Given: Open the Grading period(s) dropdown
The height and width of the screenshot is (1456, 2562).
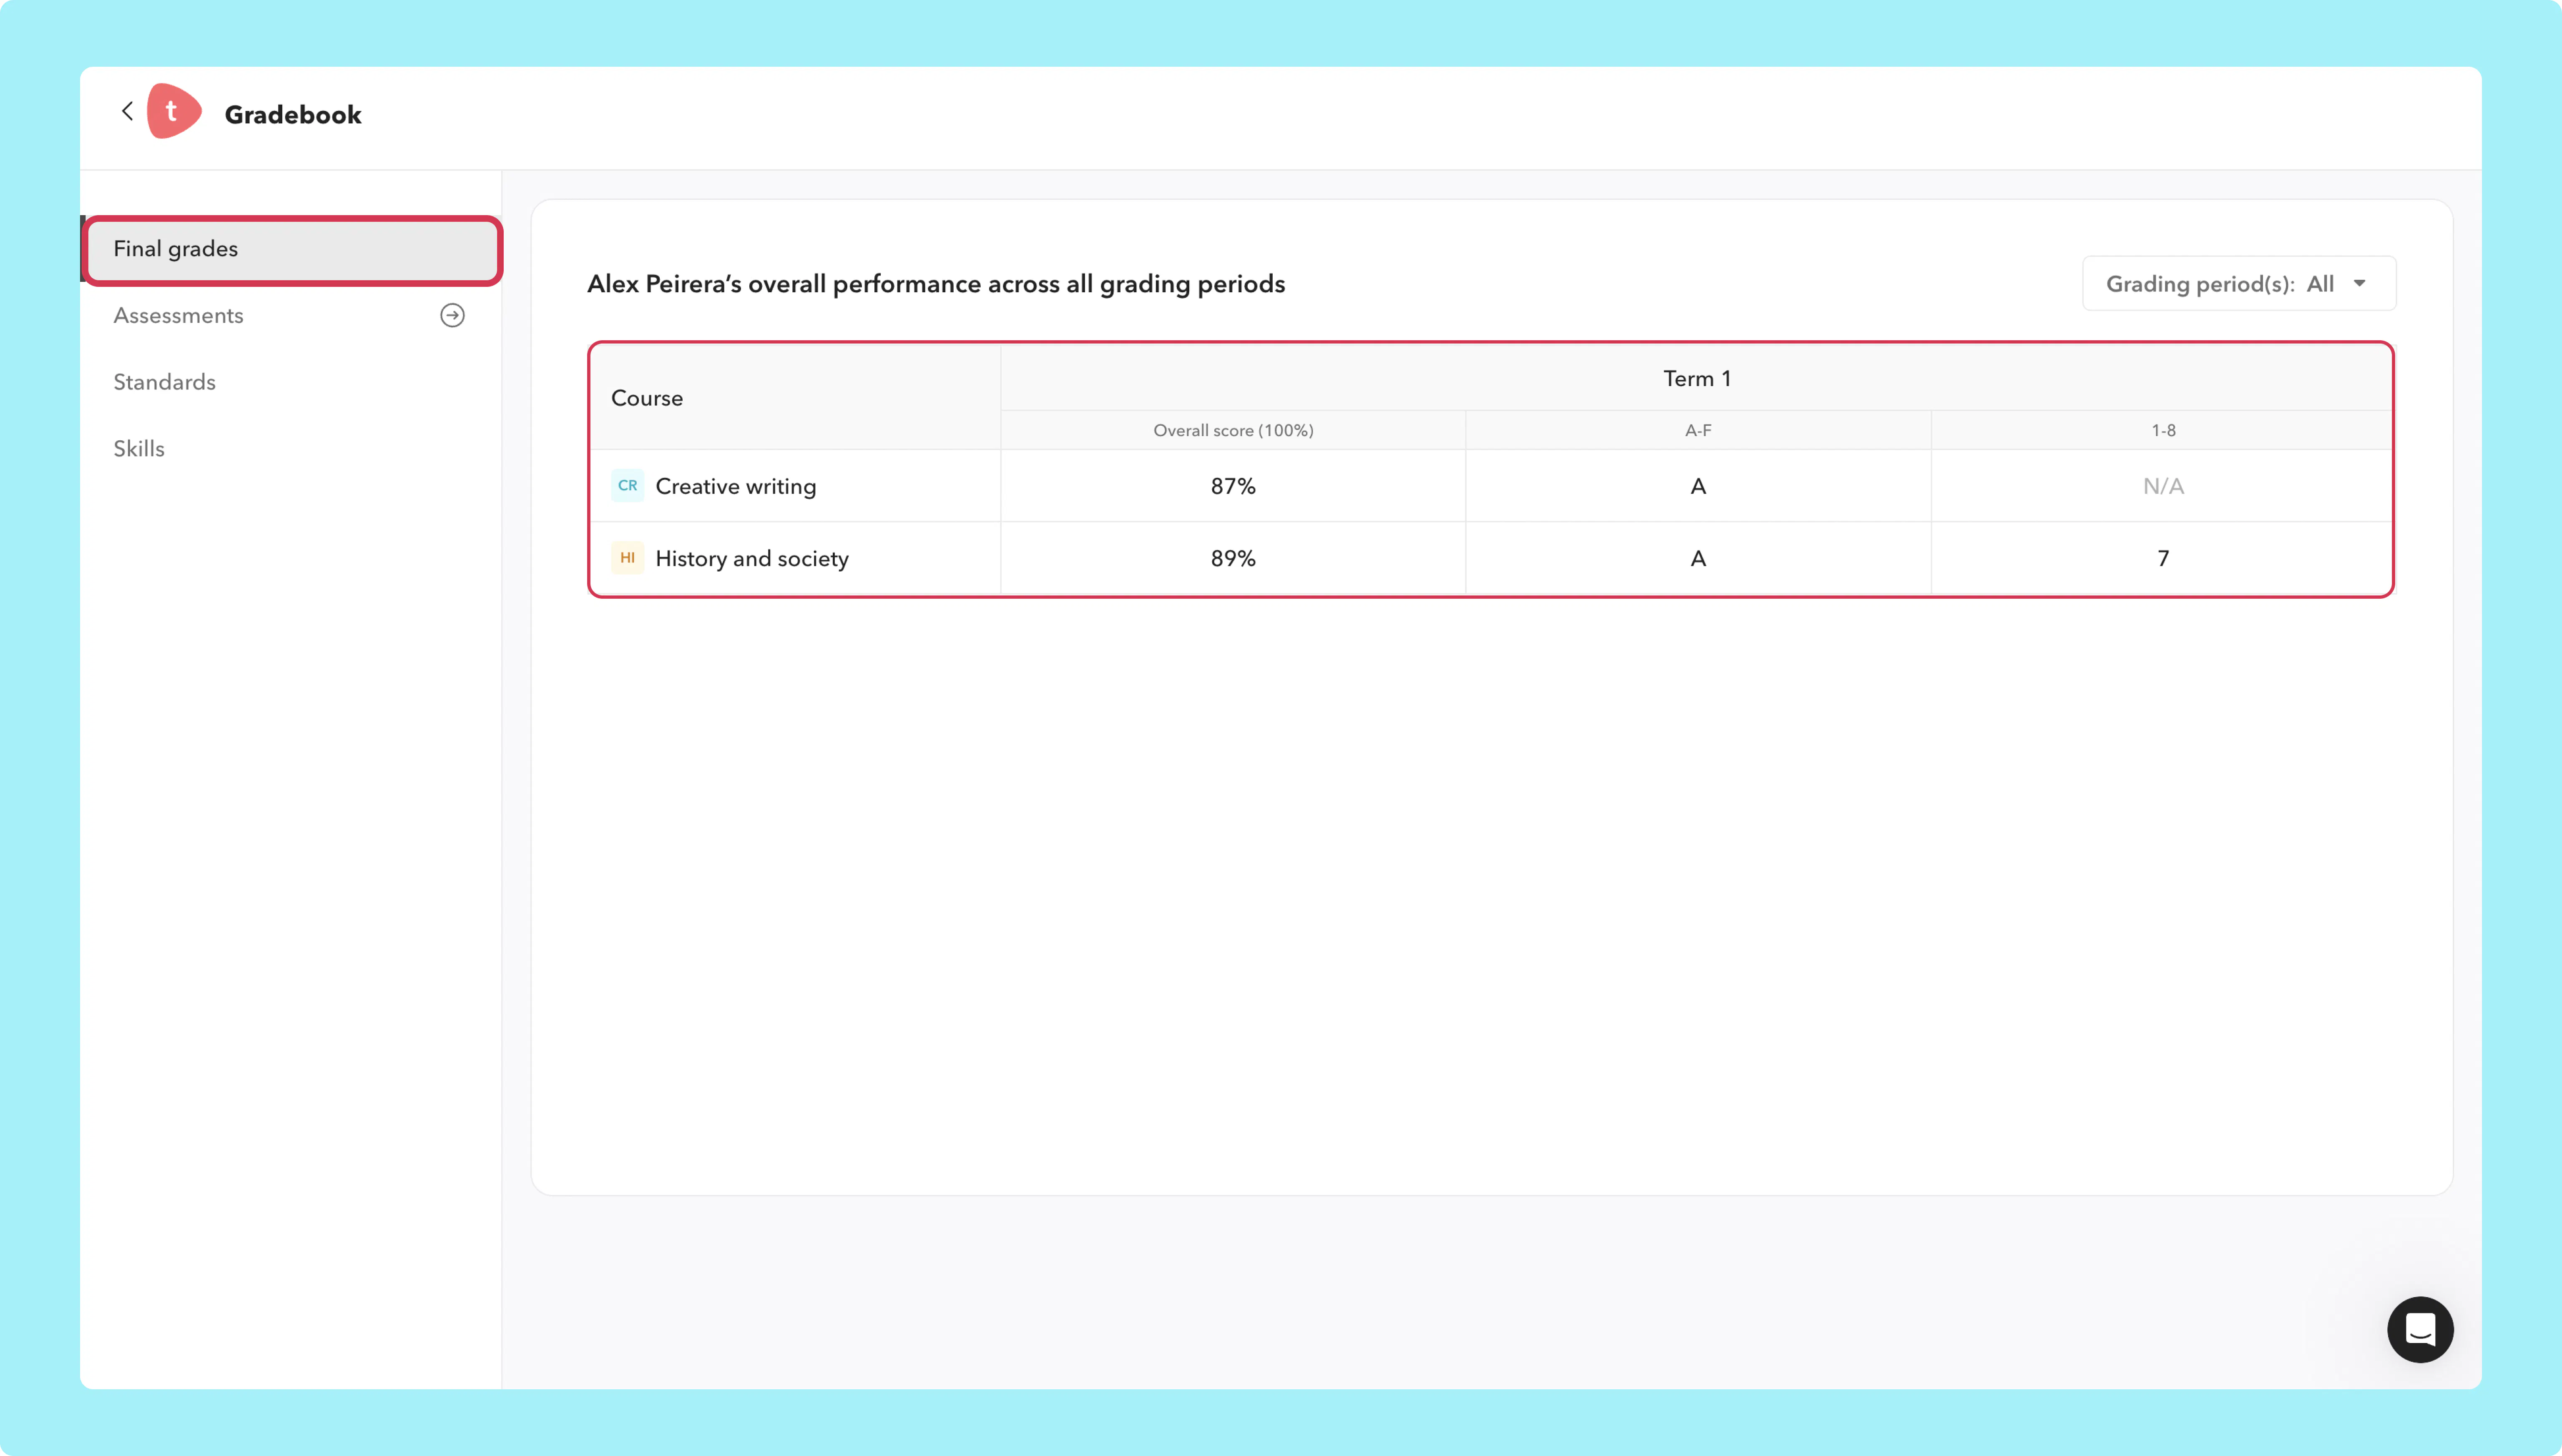Looking at the screenshot, I should coord(2239,284).
